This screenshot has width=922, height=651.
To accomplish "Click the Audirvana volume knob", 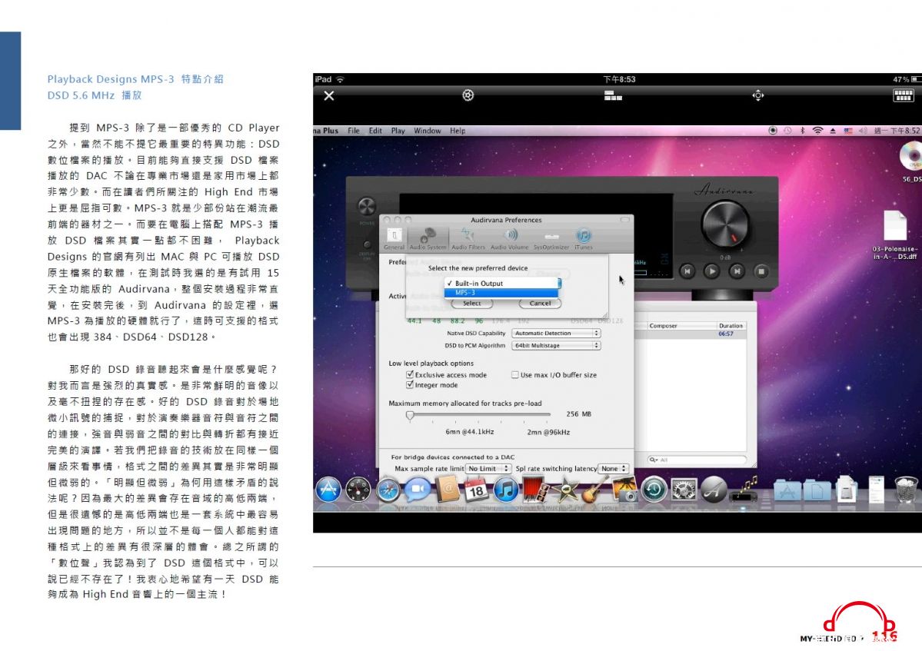I will tap(725, 226).
